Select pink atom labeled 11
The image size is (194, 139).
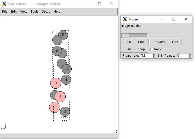[56, 83]
